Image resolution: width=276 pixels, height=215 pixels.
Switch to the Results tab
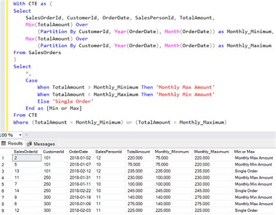pos(12,144)
